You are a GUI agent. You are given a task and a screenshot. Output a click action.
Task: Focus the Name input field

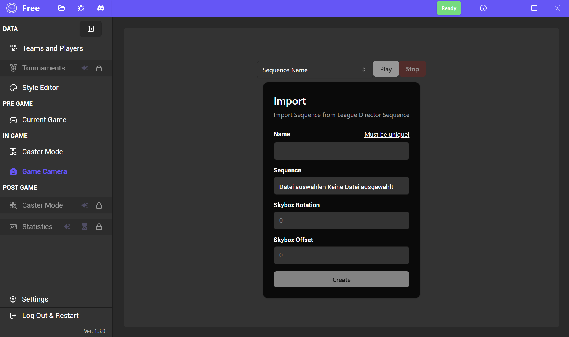341,151
